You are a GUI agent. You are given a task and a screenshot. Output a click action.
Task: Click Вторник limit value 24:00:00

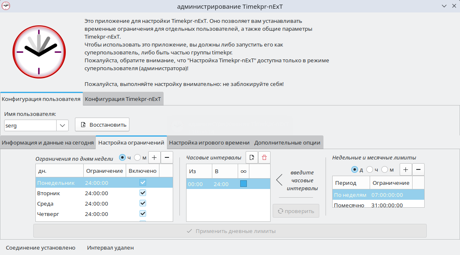pyautogui.click(x=97, y=193)
